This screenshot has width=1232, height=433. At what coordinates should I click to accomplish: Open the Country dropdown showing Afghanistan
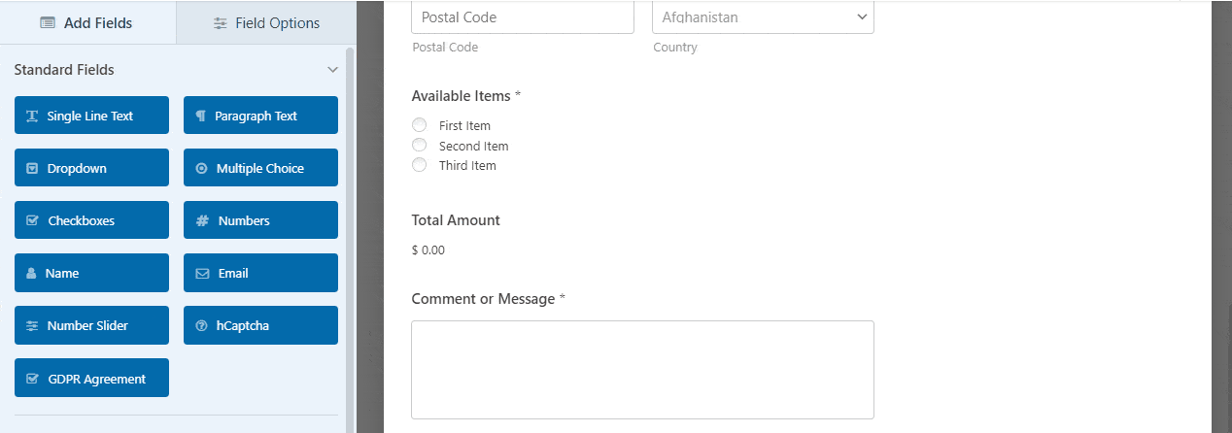click(763, 17)
